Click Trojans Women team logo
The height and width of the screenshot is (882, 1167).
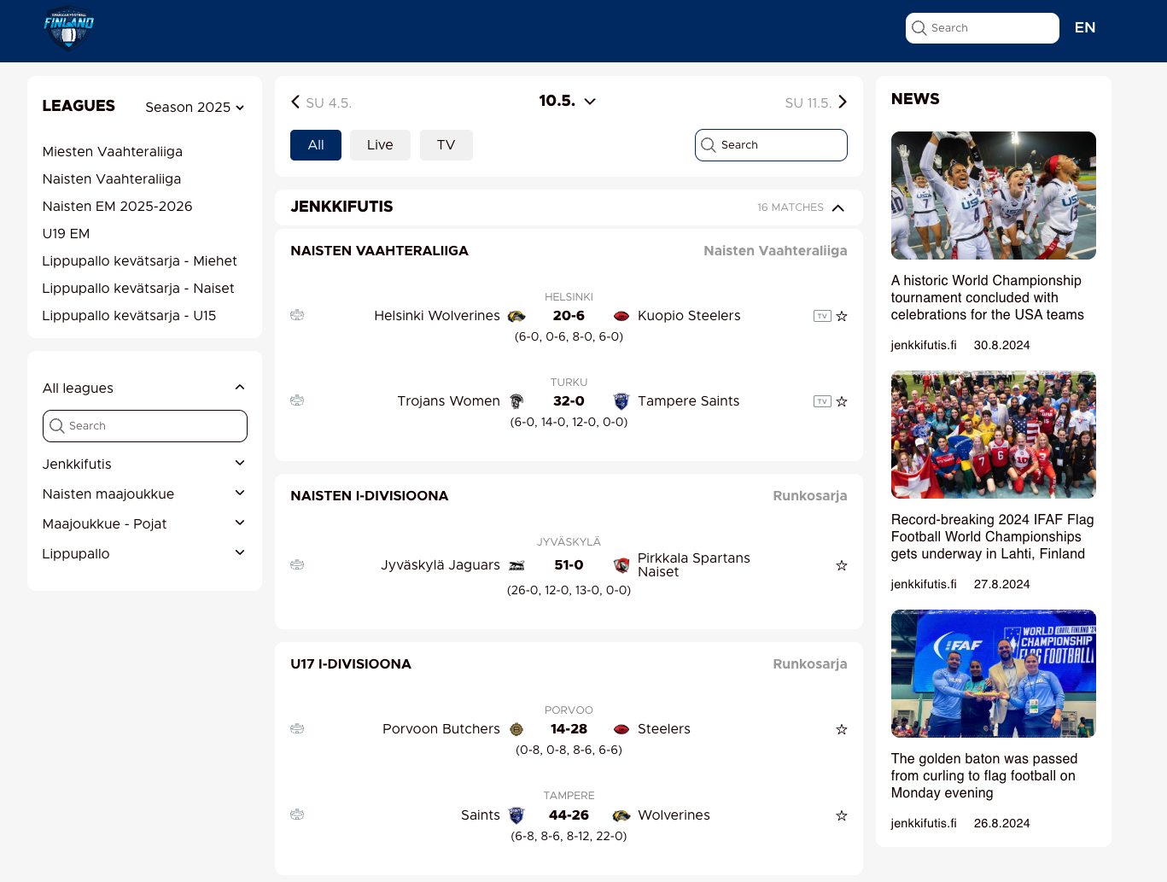point(516,401)
